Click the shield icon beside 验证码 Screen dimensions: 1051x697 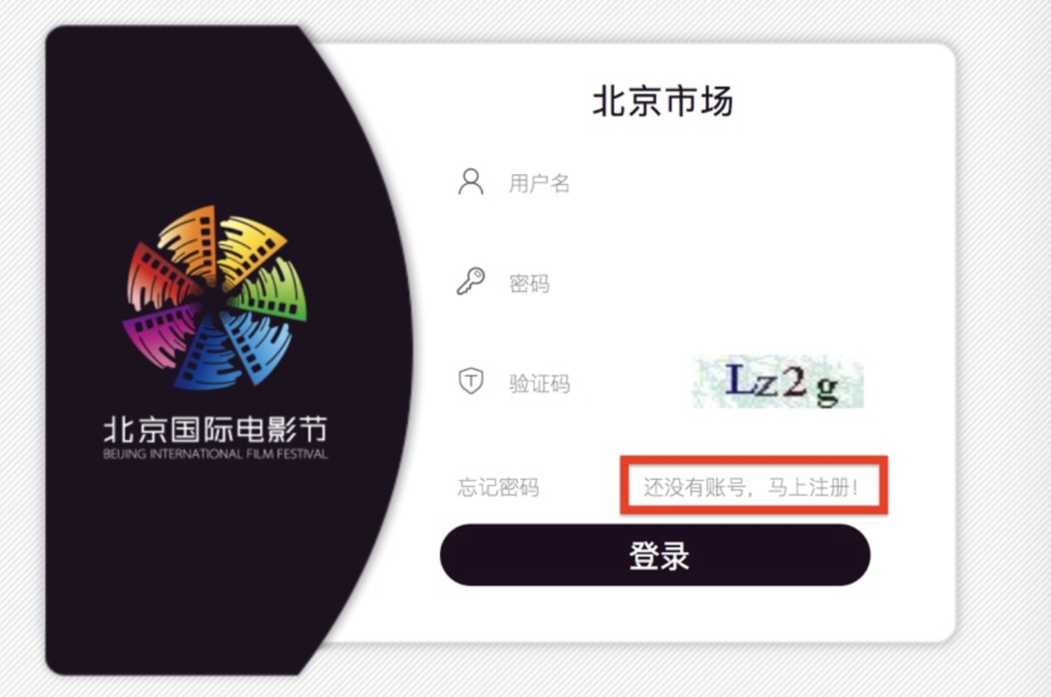click(x=471, y=382)
